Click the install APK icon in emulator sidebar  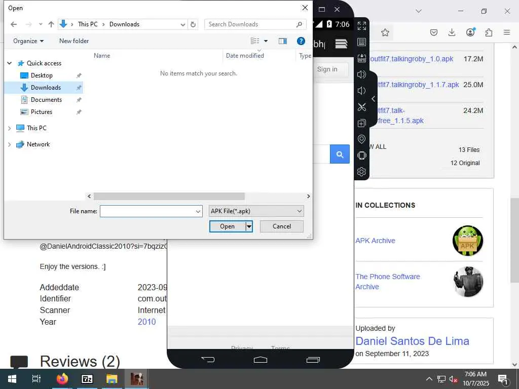coord(362,58)
